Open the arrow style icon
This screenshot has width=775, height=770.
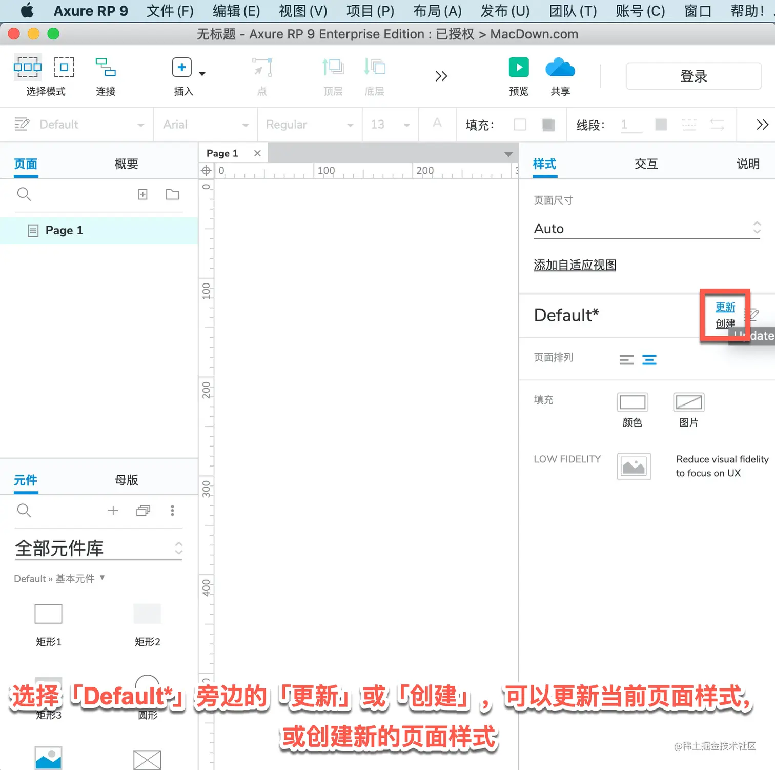[717, 125]
